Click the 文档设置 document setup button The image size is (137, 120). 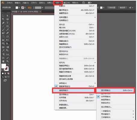point(112,8)
